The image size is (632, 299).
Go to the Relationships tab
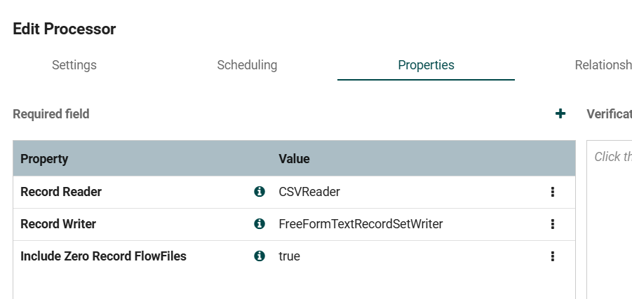(x=603, y=65)
